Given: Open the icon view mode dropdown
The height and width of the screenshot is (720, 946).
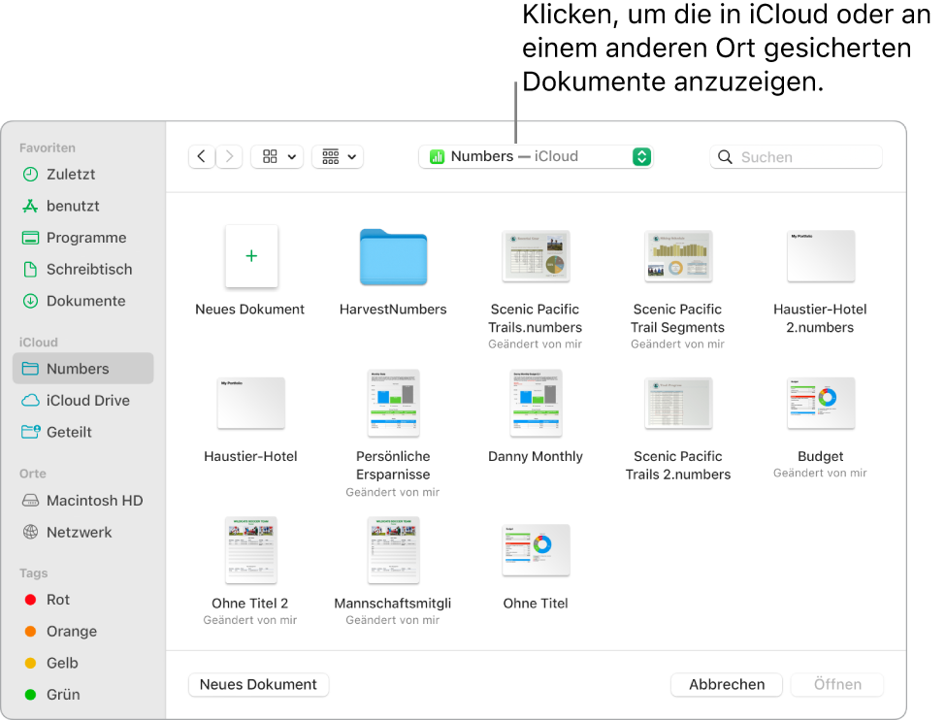Looking at the screenshot, I should pyautogui.click(x=277, y=157).
